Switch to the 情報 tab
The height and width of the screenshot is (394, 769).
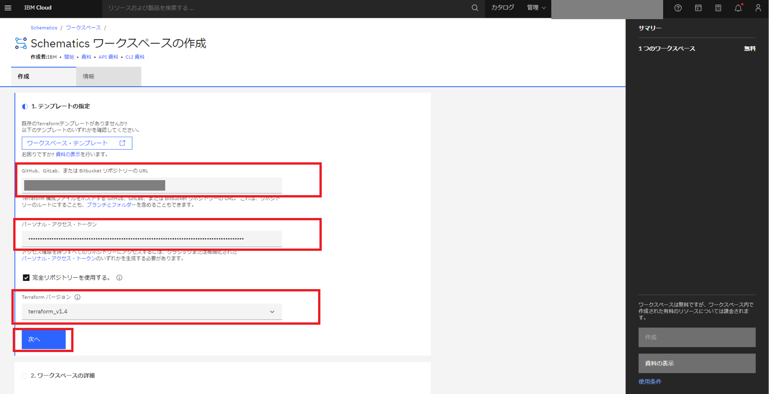coord(108,77)
